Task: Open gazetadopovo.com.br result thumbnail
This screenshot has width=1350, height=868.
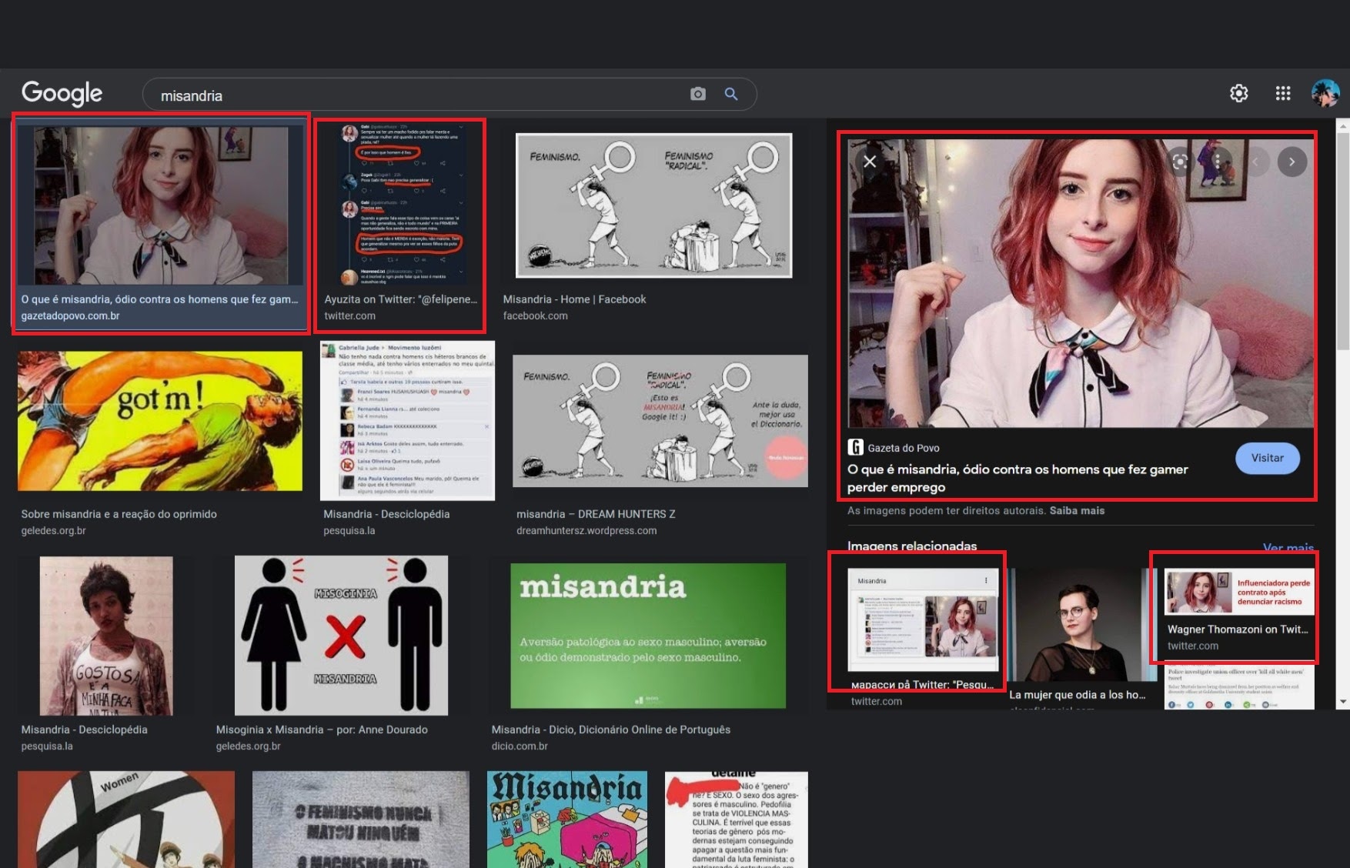Action: pos(161,205)
